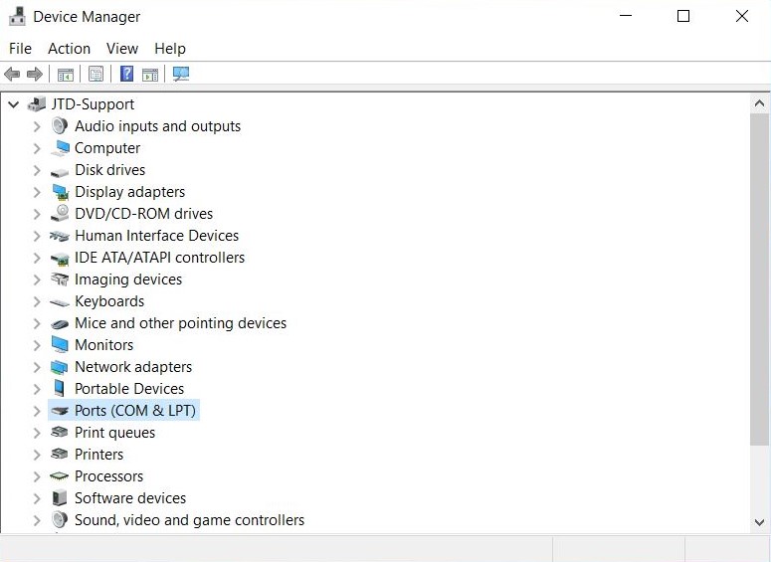The image size is (771, 562).
Task: Expand the Keyboards chevron
Action: 37,301
